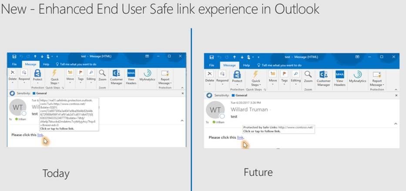Click Tell me what you want to do in Future window
The height and width of the screenshot is (191, 406).
(x=279, y=65)
